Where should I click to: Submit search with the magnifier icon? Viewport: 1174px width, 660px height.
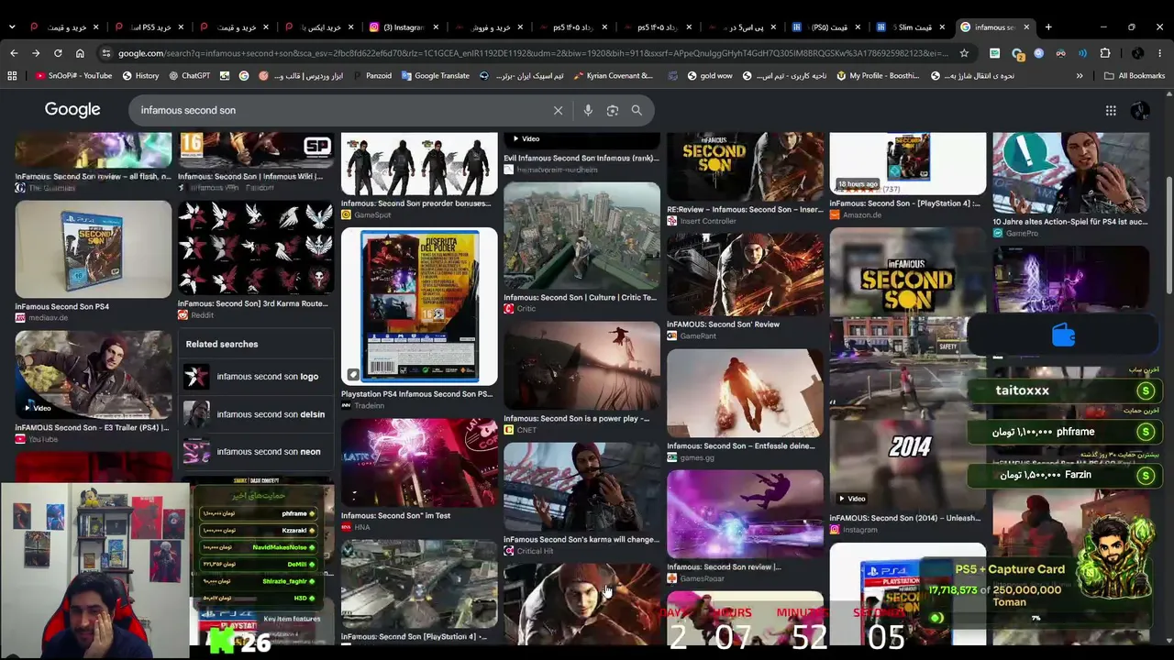click(x=637, y=110)
